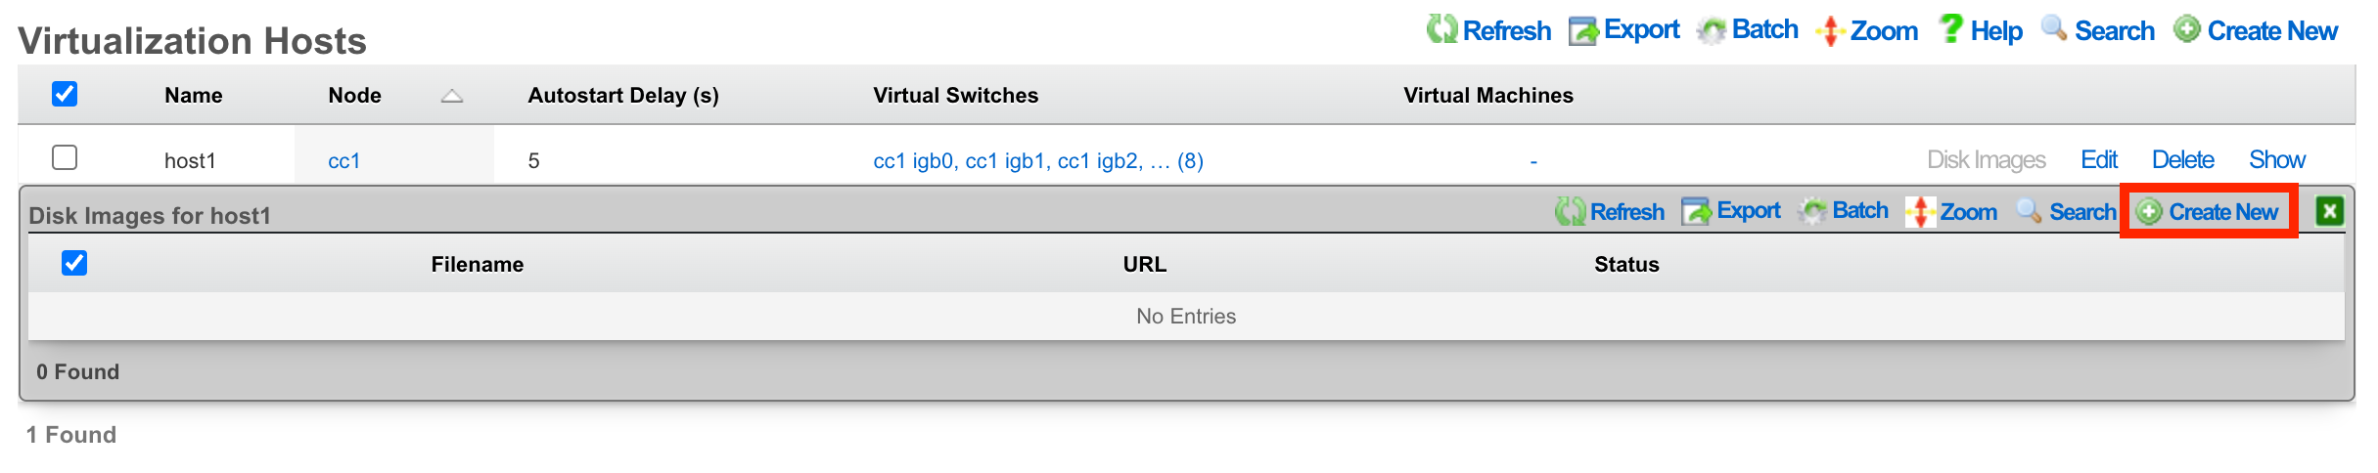Close the Disk Images panel with green X
The image size is (2378, 473).
(2329, 212)
